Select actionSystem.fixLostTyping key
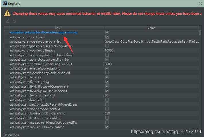 click(x=30, y=82)
